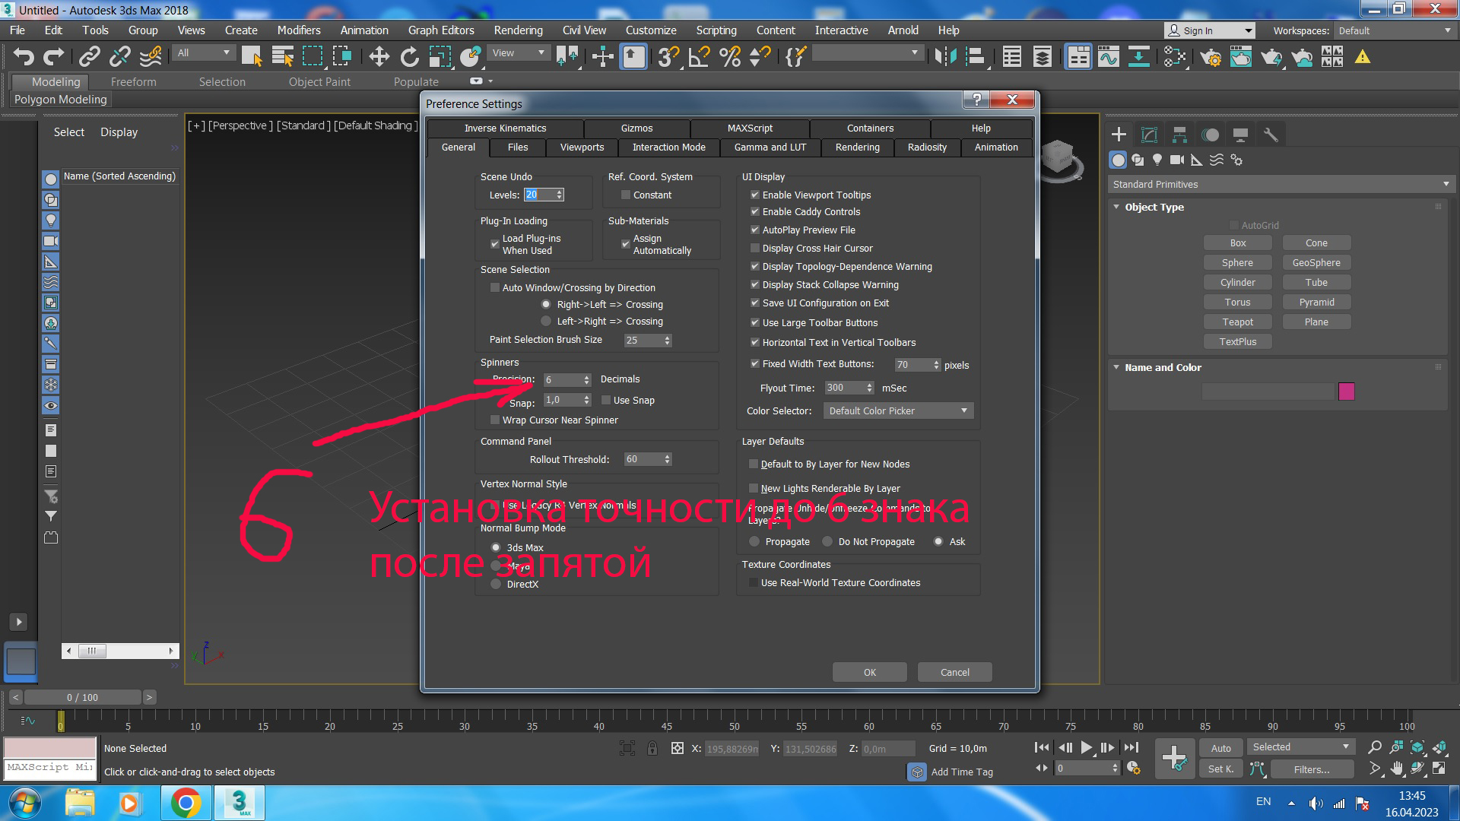The image size is (1460, 821).
Task: Open the Utilities panel wrench icon
Action: coord(1271,135)
